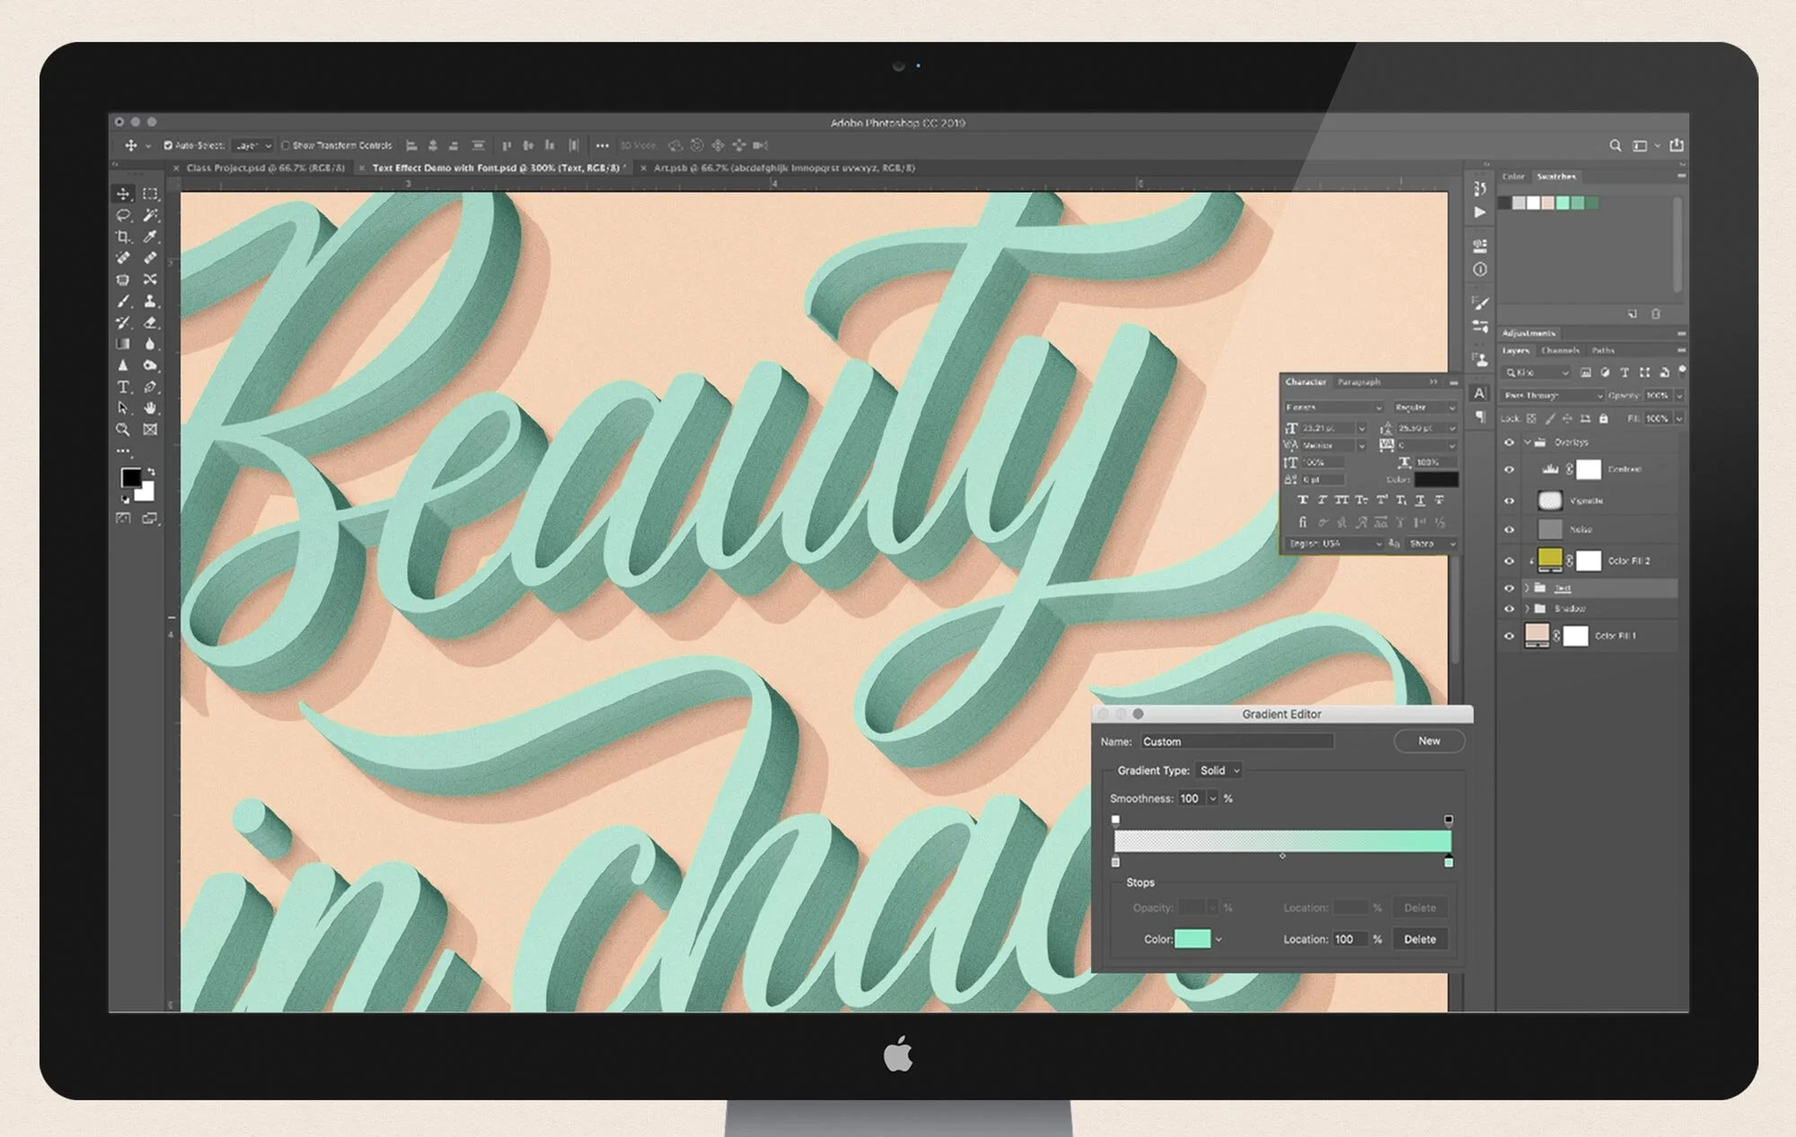The height and width of the screenshot is (1137, 1796).
Task: Switch to the Class Project.psd document tab
Action: [265, 168]
